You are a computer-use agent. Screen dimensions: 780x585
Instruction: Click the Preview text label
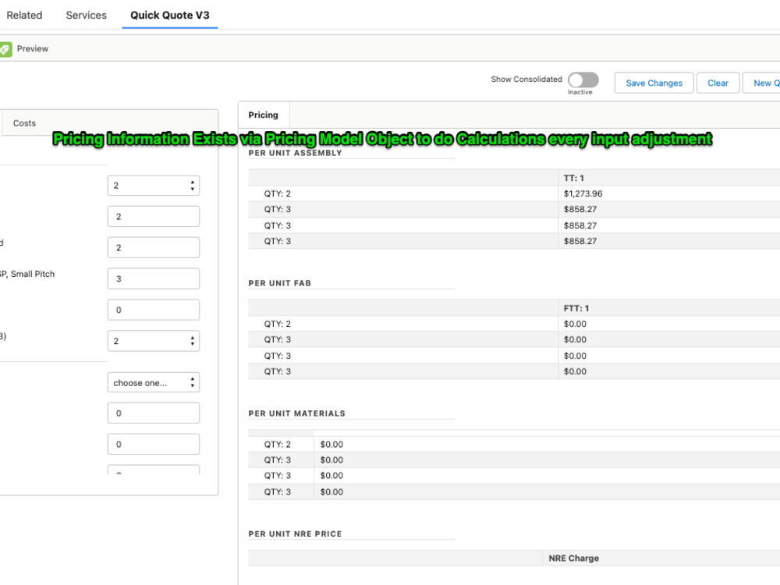click(33, 48)
